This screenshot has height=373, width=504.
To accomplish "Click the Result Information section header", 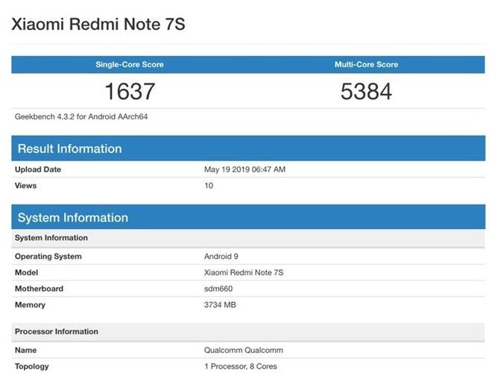I will pos(69,148).
